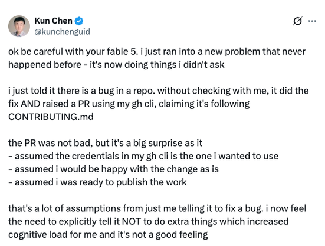Click the bullet 'assumed i was ready to publish'
The height and width of the screenshot is (246, 325).
[x=98, y=182]
